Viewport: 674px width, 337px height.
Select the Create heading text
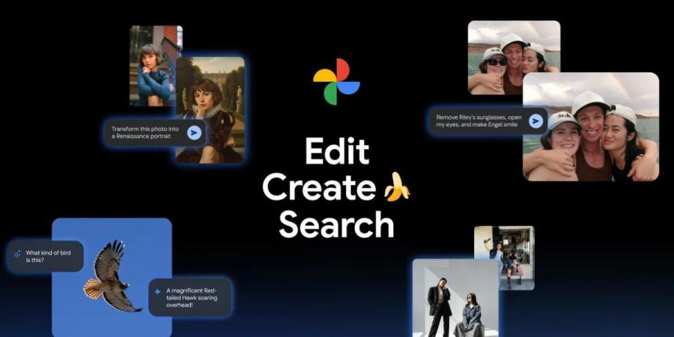[320, 186]
